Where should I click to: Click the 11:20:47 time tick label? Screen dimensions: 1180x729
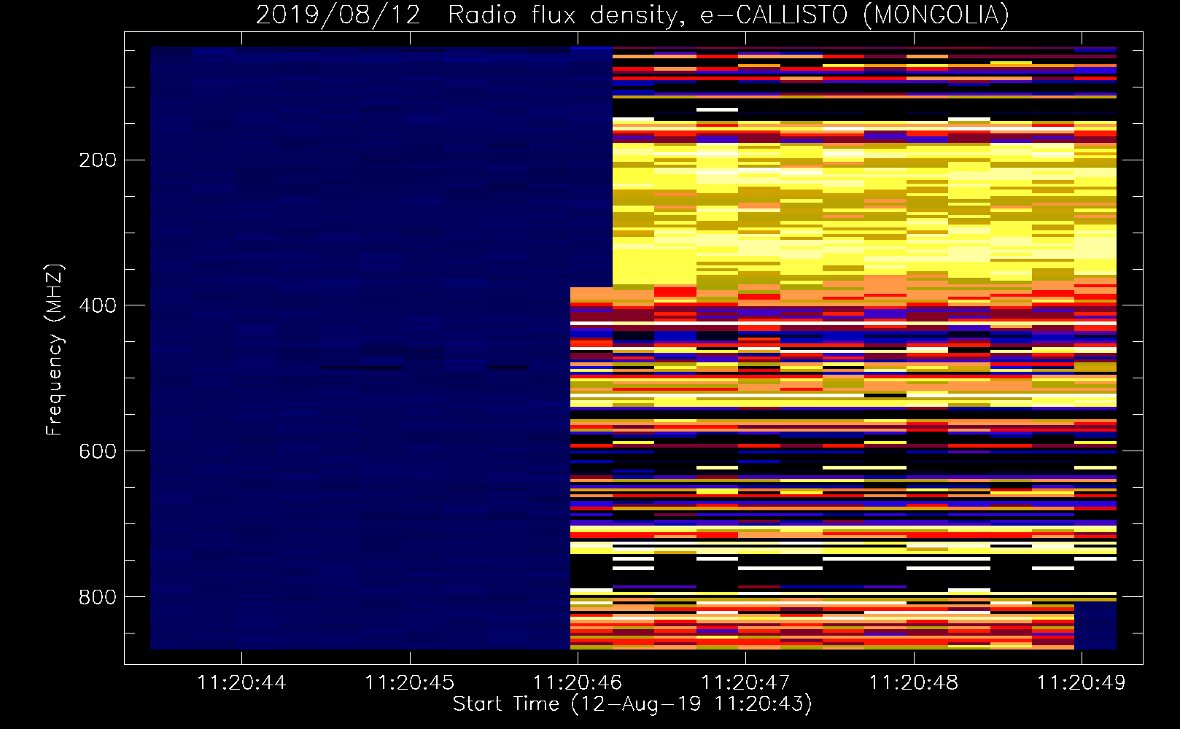(745, 683)
